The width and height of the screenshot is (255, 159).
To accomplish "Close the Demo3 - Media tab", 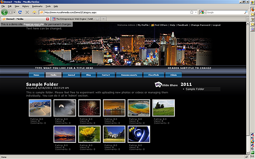I will (47, 19).
